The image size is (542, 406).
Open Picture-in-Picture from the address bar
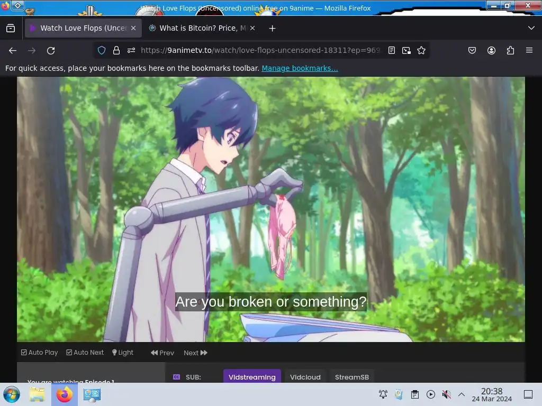click(406, 50)
